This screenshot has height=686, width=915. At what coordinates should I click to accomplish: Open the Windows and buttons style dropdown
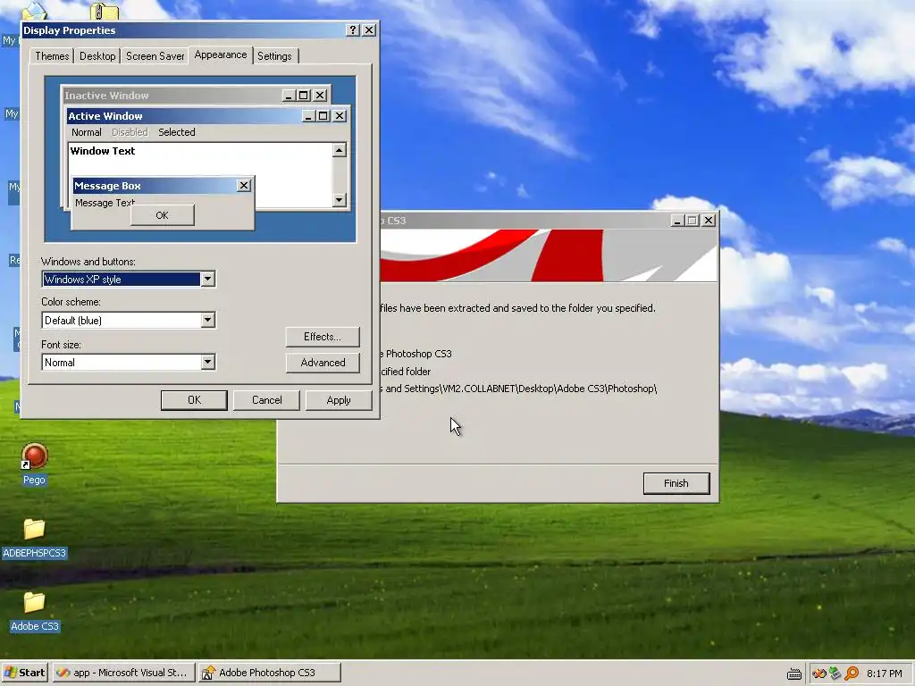click(207, 280)
